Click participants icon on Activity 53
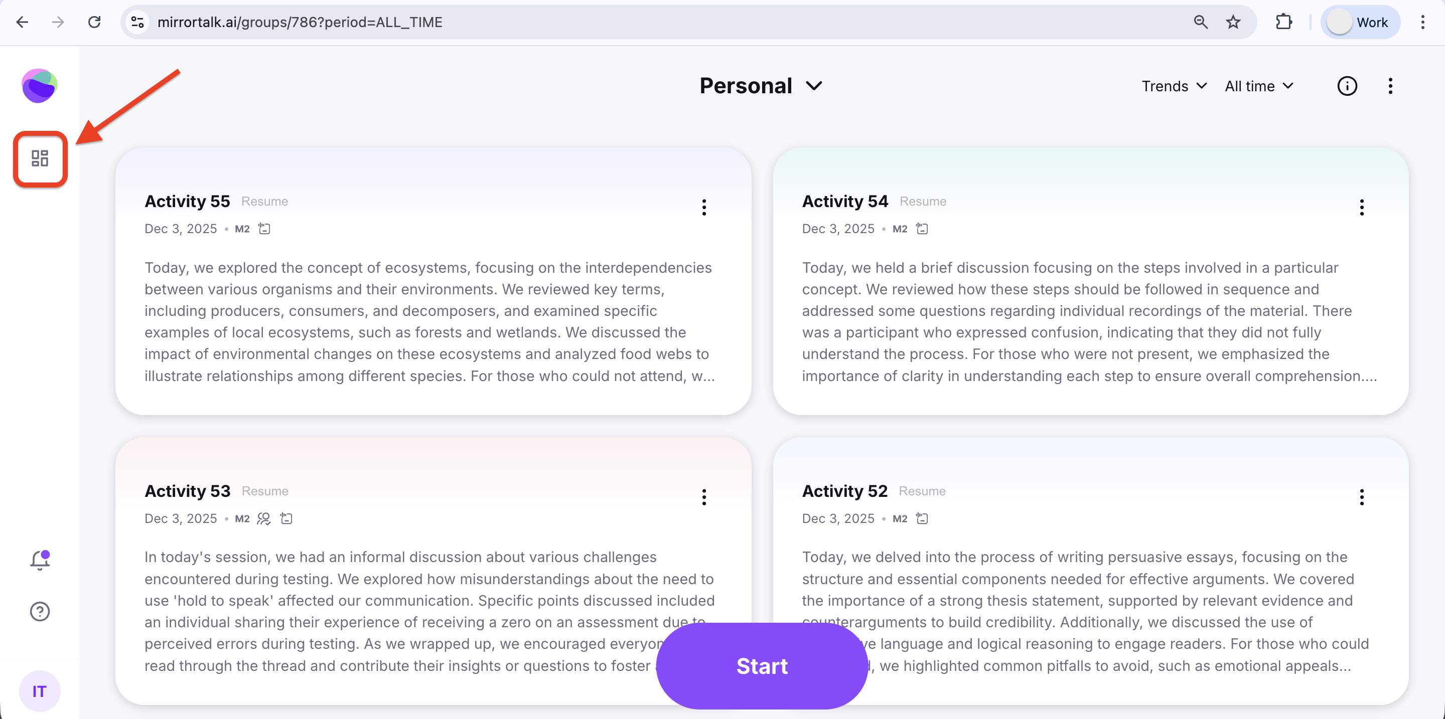The height and width of the screenshot is (719, 1445). point(263,518)
